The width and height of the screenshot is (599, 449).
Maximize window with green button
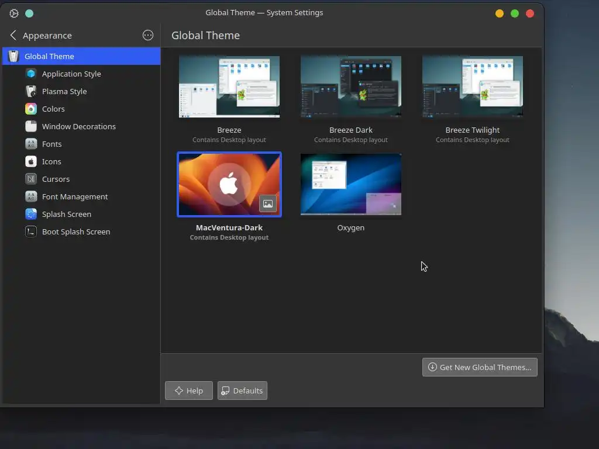pos(515,13)
